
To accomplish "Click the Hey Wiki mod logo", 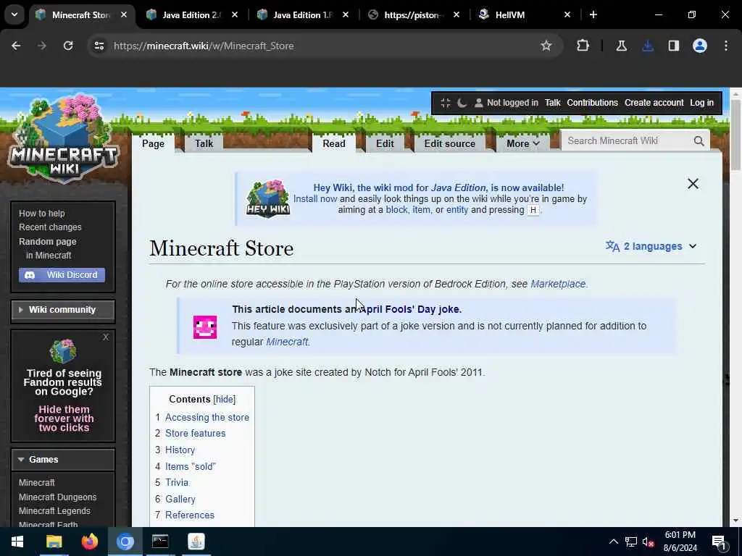I will pos(268,198).
